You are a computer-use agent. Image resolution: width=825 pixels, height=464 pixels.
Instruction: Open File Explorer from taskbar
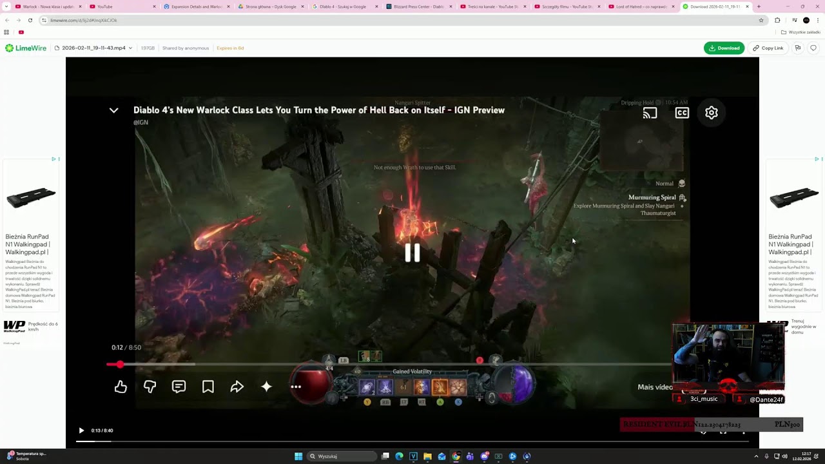(427, 456)
